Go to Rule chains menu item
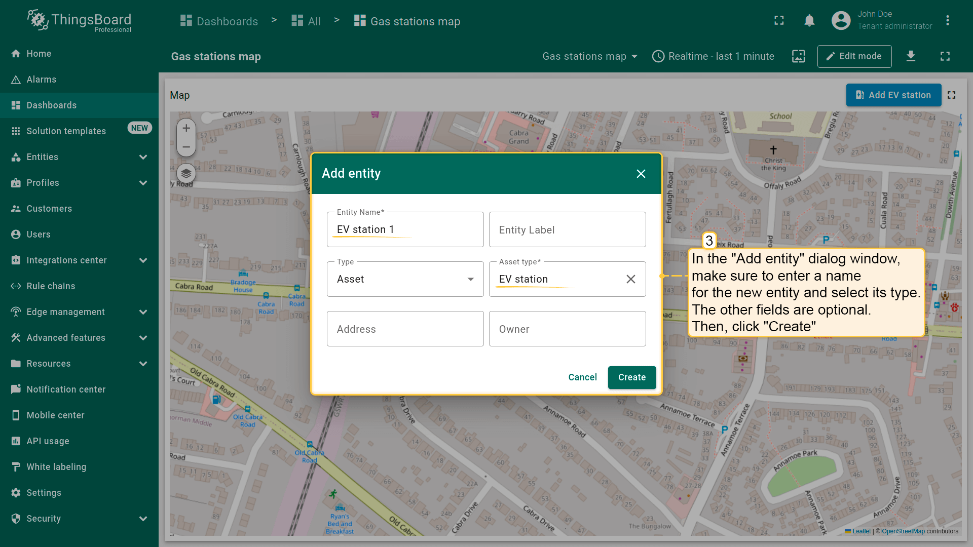The height and width of the screenshot is (547, 973). tap(51, 286)
